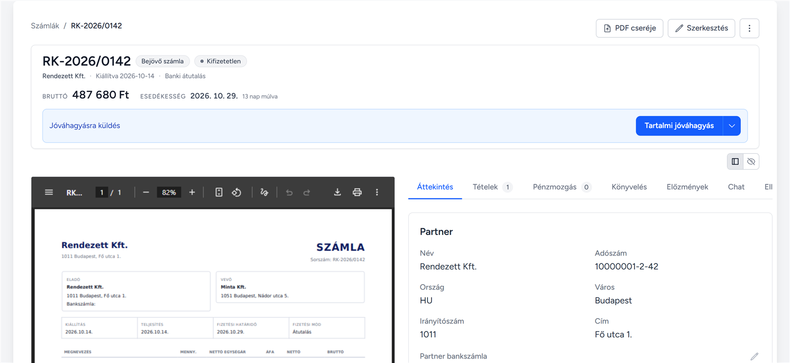Click the PDF undo arrow
The height and width of the screenshot is (363, 790).
289,192
